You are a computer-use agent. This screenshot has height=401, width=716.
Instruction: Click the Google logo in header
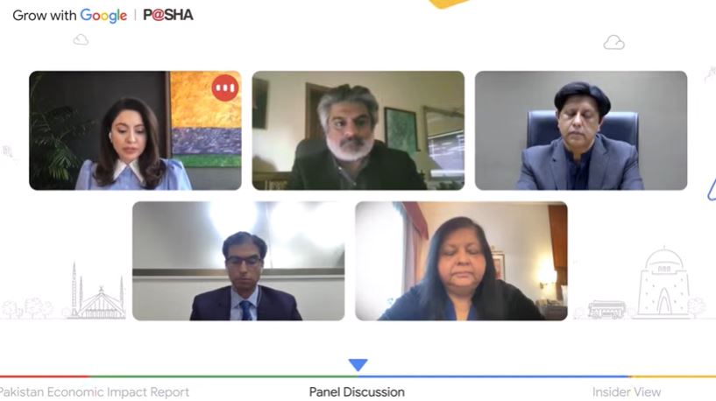pyautogui.click(x=103, y=16)
